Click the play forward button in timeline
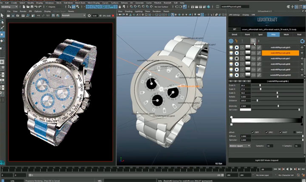 point(291,169)
